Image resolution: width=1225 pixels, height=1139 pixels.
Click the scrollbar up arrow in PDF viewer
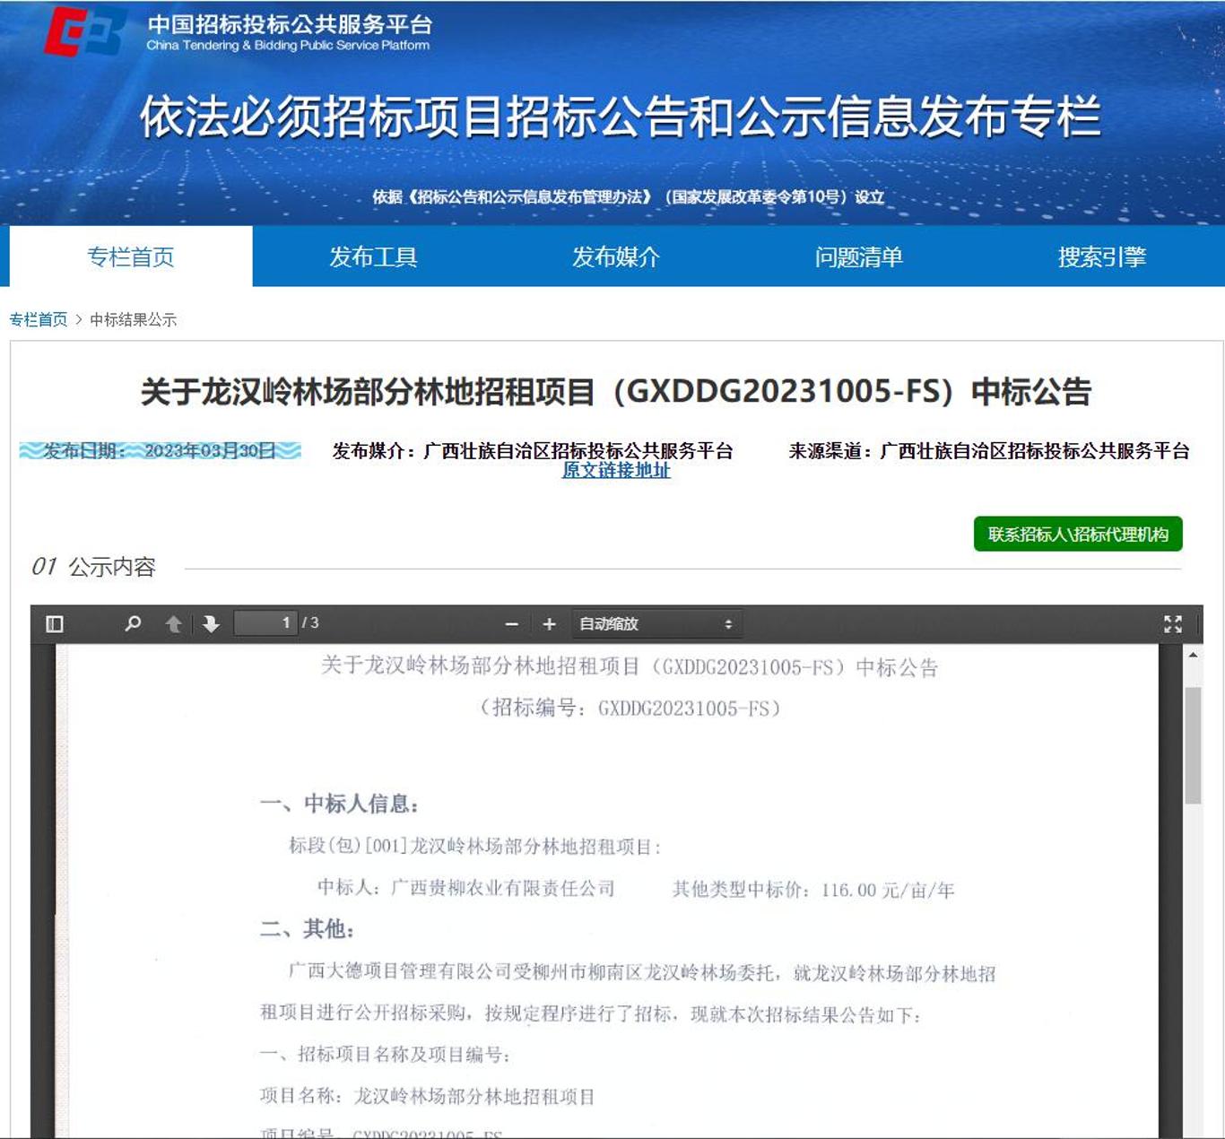click(x=1193, y=656)
